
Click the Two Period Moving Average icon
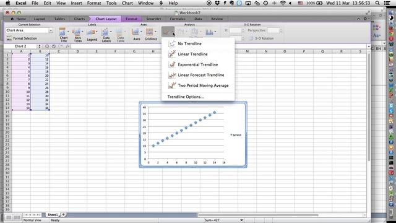[x=172, y=85]
